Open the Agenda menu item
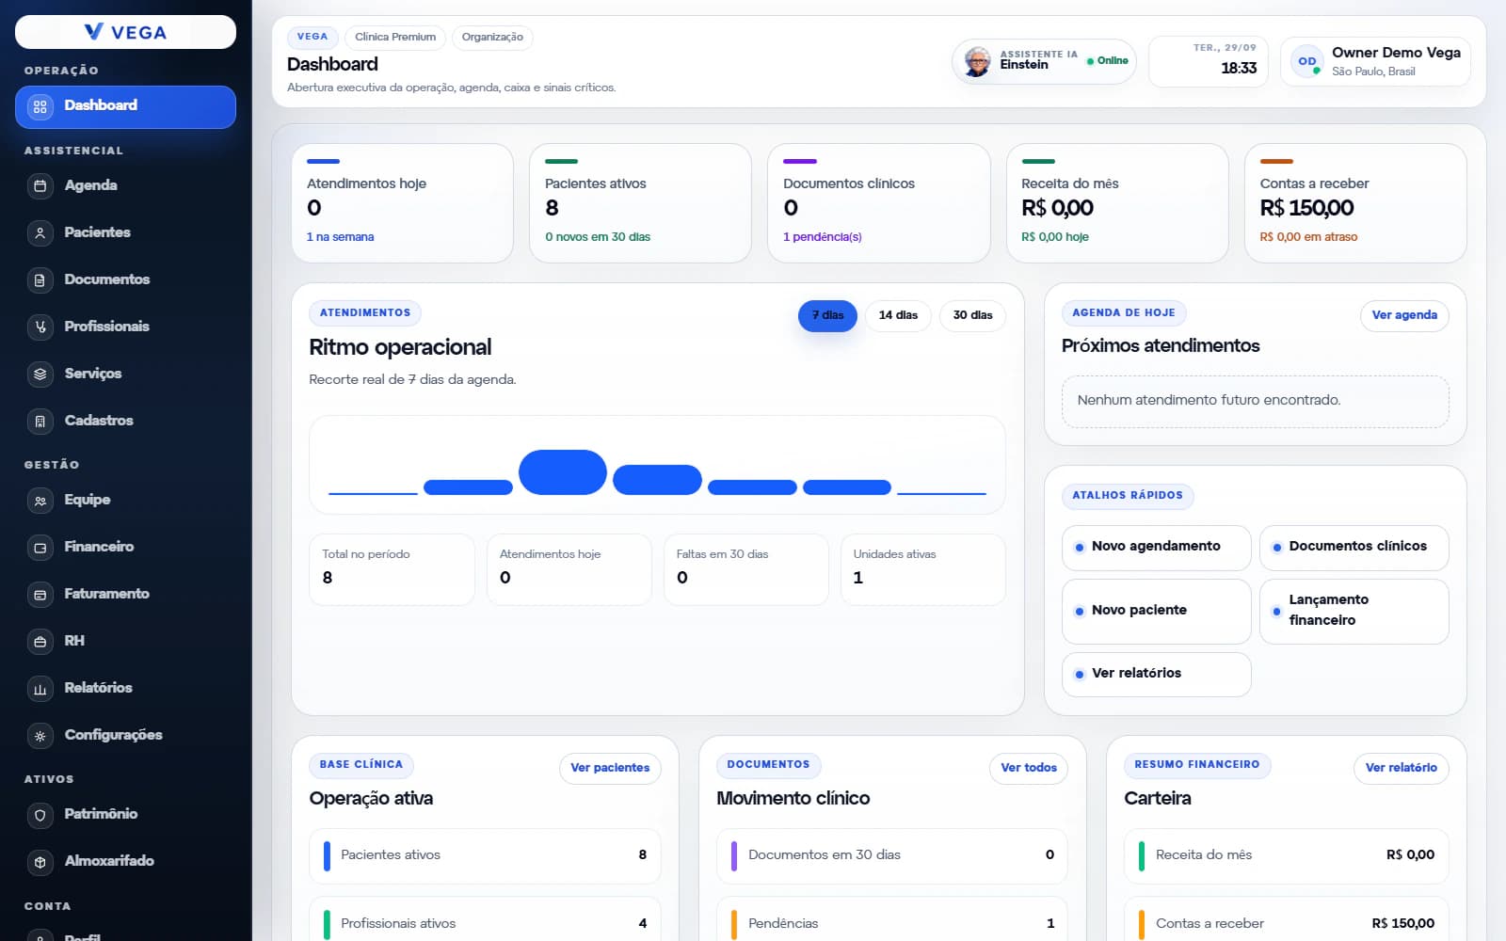Image resolution: width=1506 pixels, height=941 pixels. (125, 185)
